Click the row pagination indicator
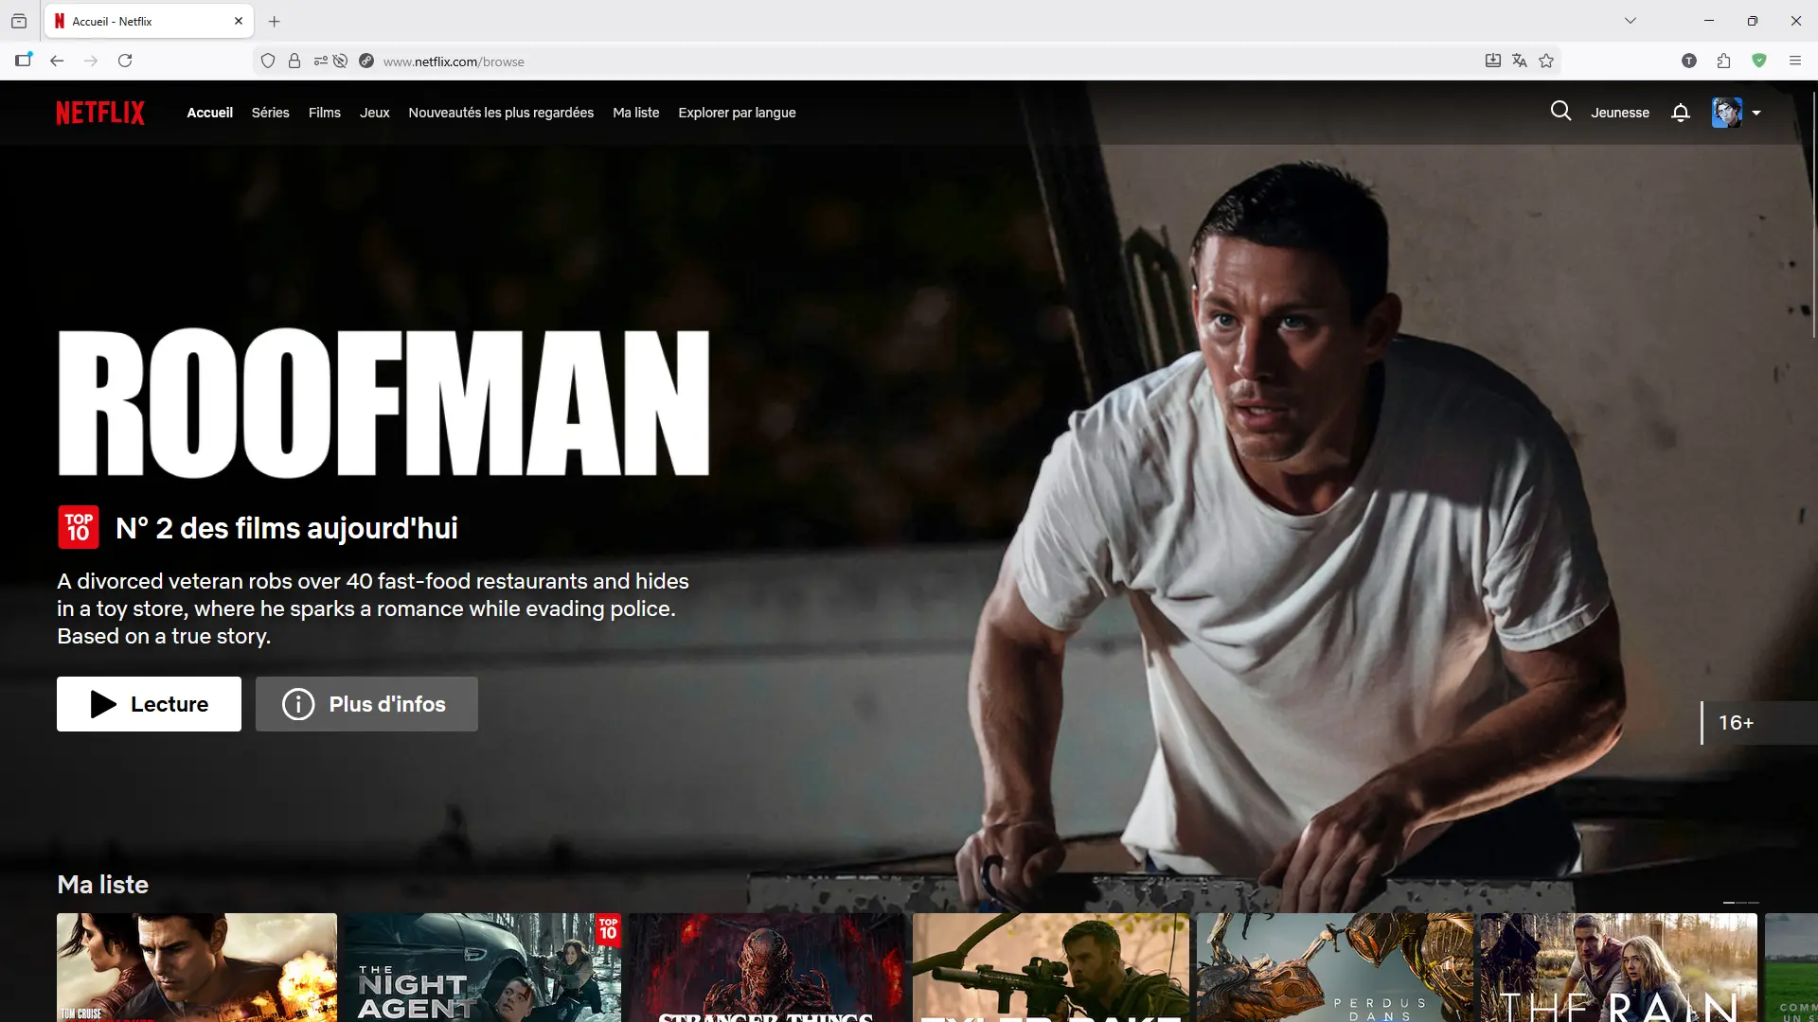 tap(1740, 903)
